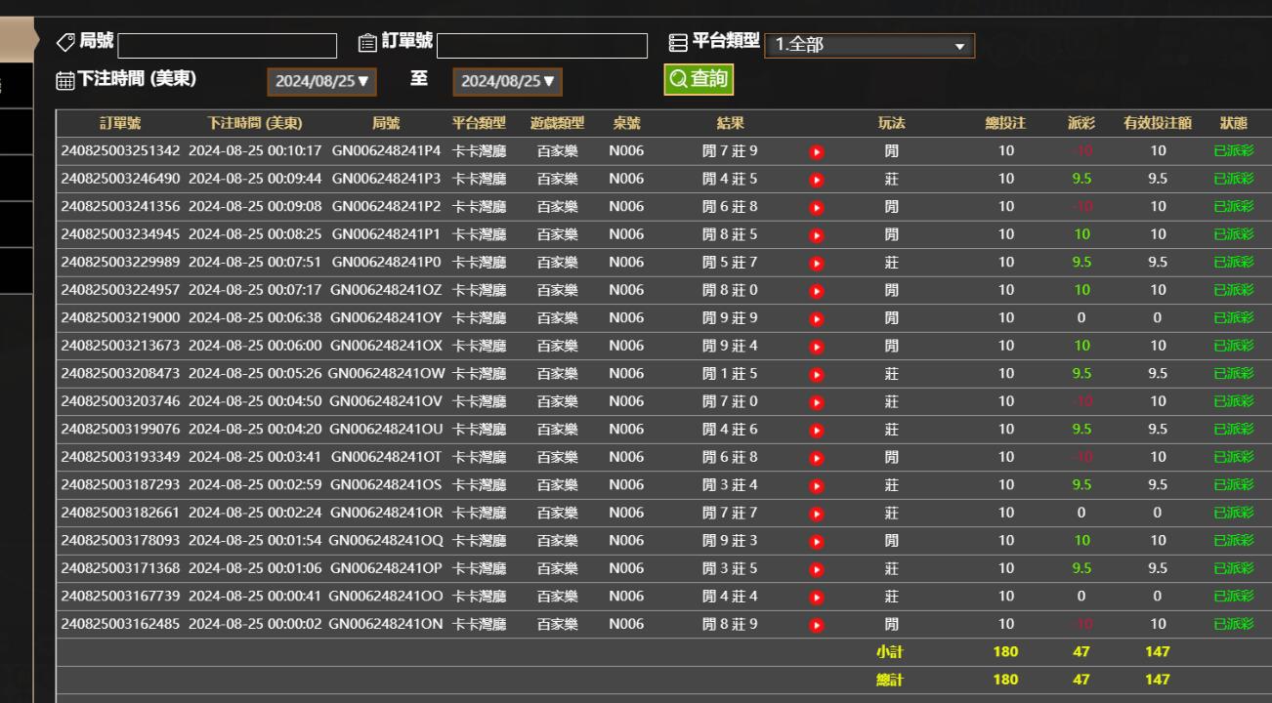1272x703 pixels.
Task: Play replay of round GN006248241OW
Action: [x=817, y=374]
